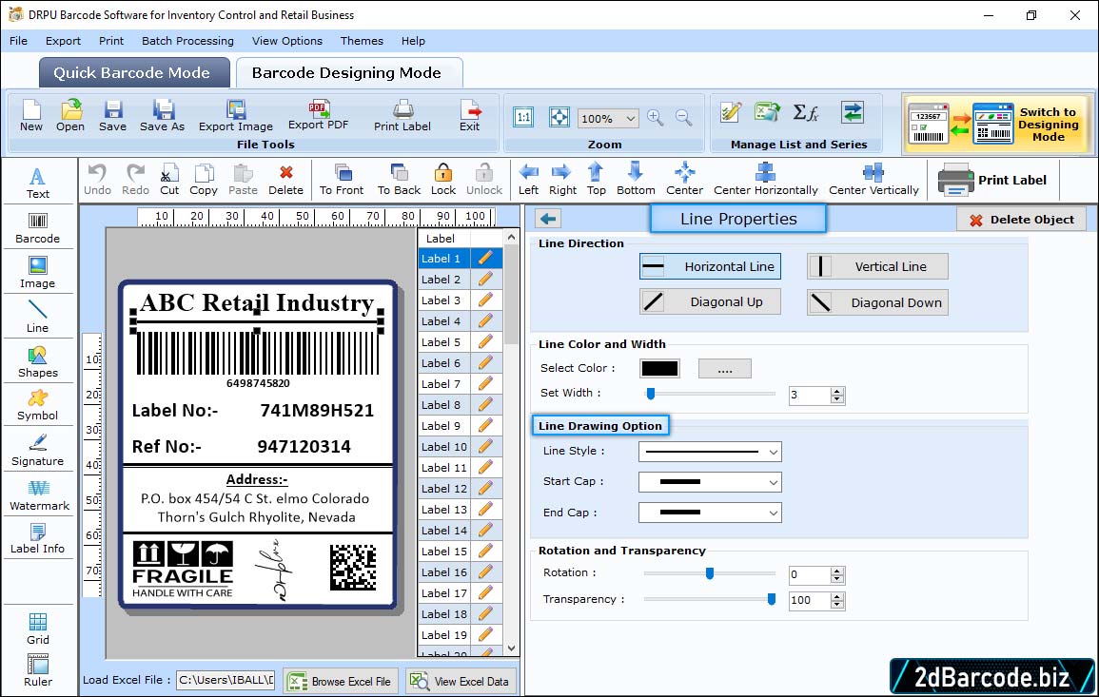Open Label Info in sidebar

tap(38, 539)
